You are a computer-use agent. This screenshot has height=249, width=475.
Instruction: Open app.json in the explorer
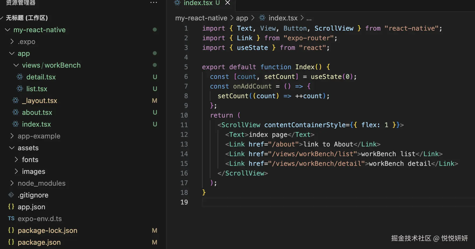31,207
